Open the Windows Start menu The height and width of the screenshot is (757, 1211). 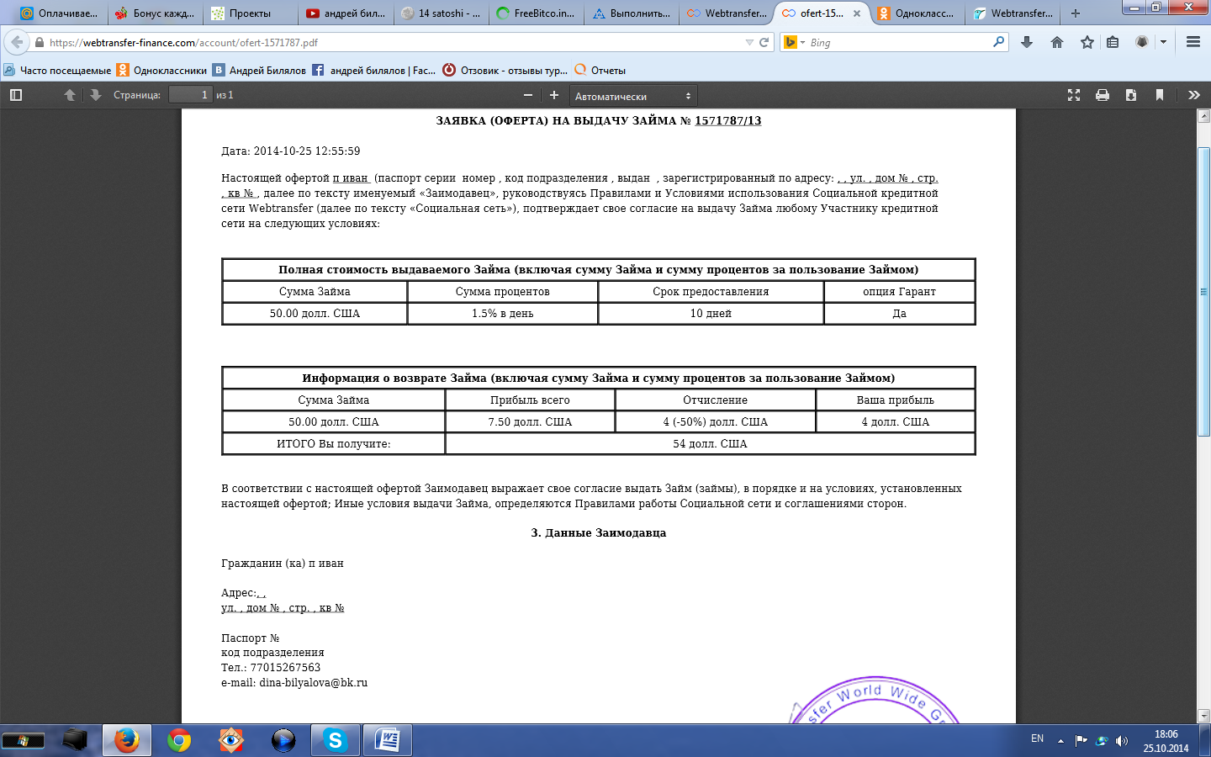[x=23, y=741]
